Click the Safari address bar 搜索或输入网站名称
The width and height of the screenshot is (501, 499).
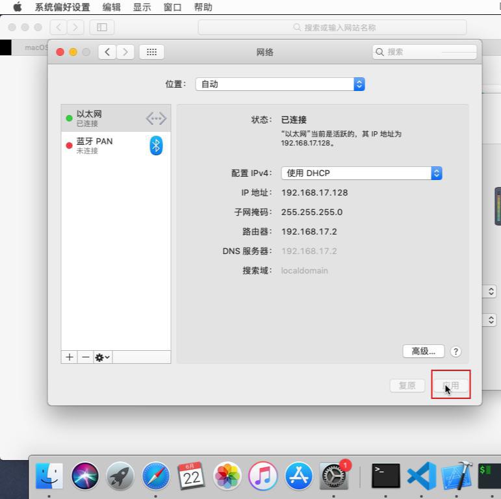(332, 27)
